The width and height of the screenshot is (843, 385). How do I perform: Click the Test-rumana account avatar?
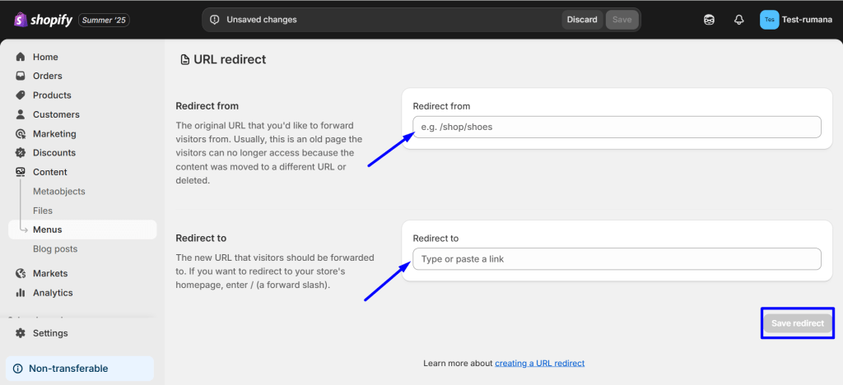coord(770,20)
